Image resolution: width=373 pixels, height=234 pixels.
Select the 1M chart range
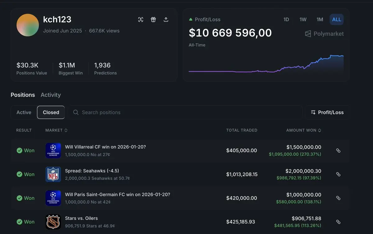coord(320,19)
